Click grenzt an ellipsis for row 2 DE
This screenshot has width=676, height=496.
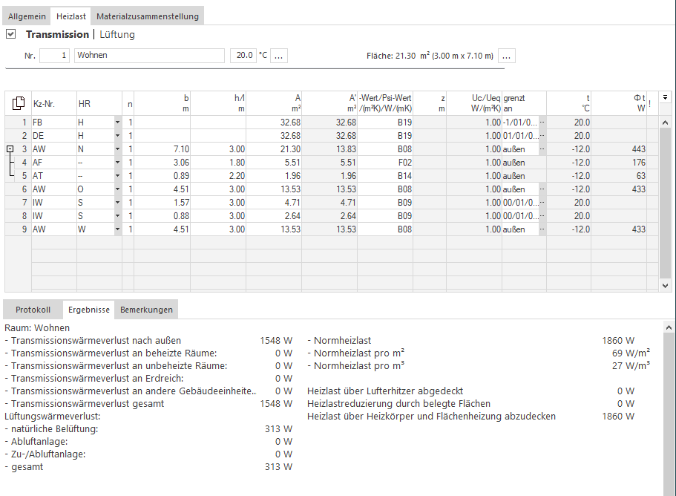pyautogui.click(x=542, y=136)
